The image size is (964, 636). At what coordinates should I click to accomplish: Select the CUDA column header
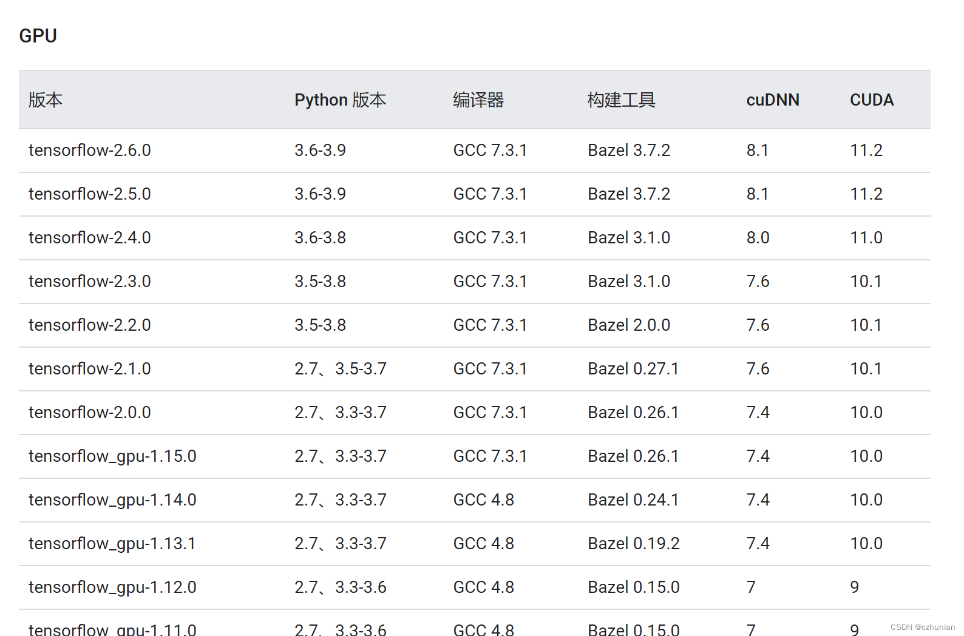[x=872, y=100]
